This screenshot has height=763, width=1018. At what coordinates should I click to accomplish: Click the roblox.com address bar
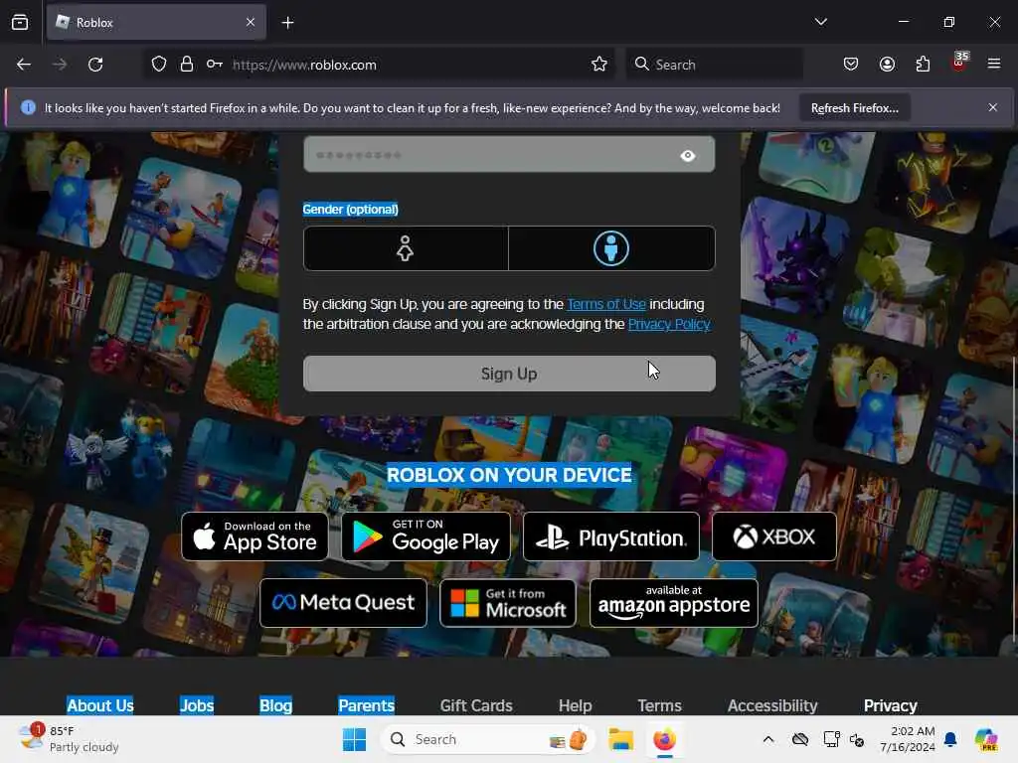[377, 65]
